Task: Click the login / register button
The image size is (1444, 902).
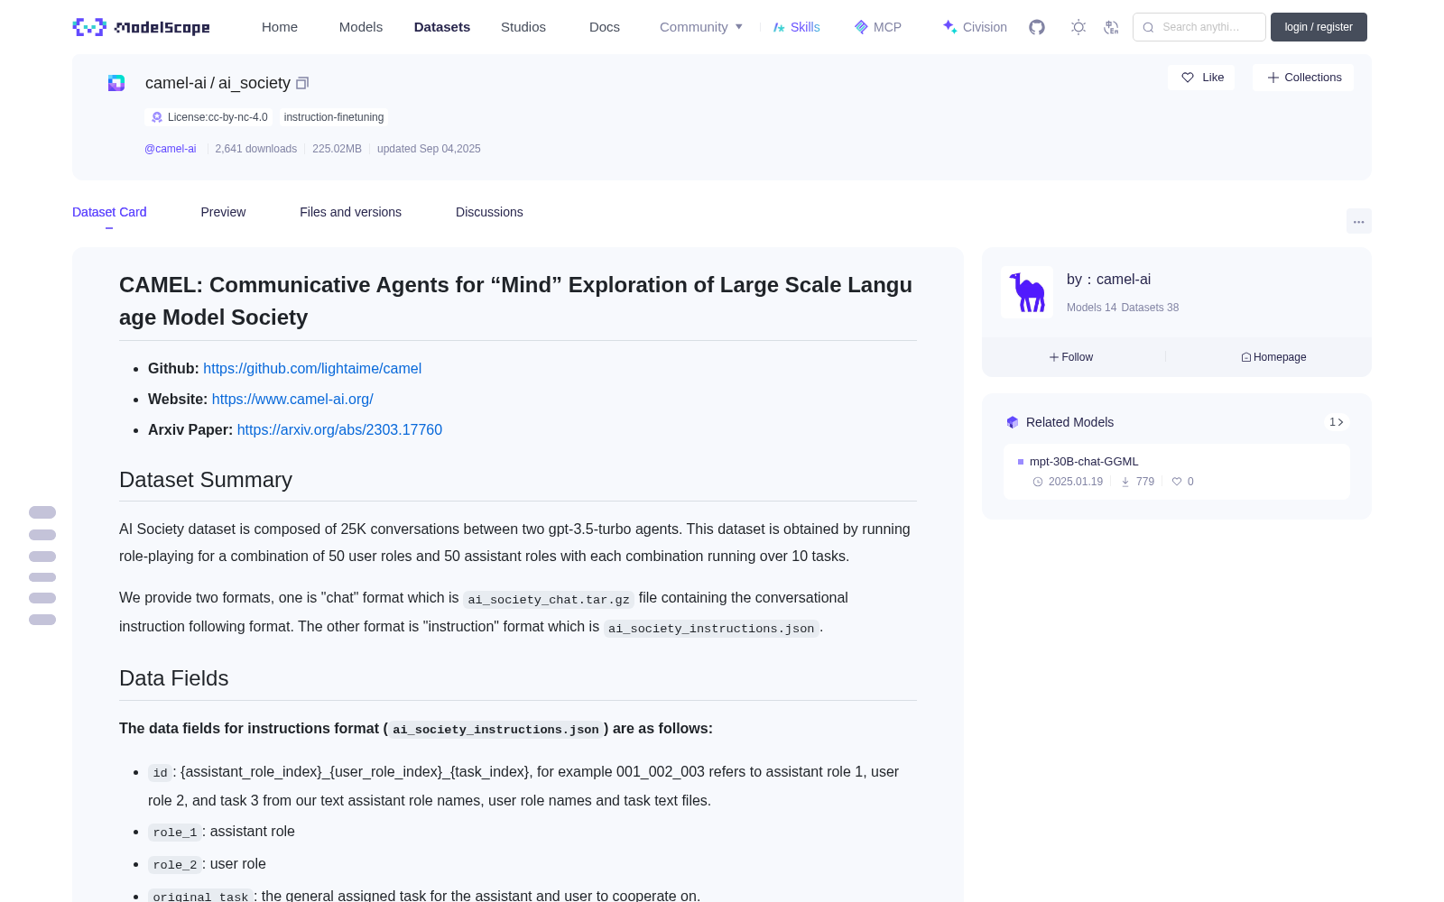Action: click(x=1319, y=27)
